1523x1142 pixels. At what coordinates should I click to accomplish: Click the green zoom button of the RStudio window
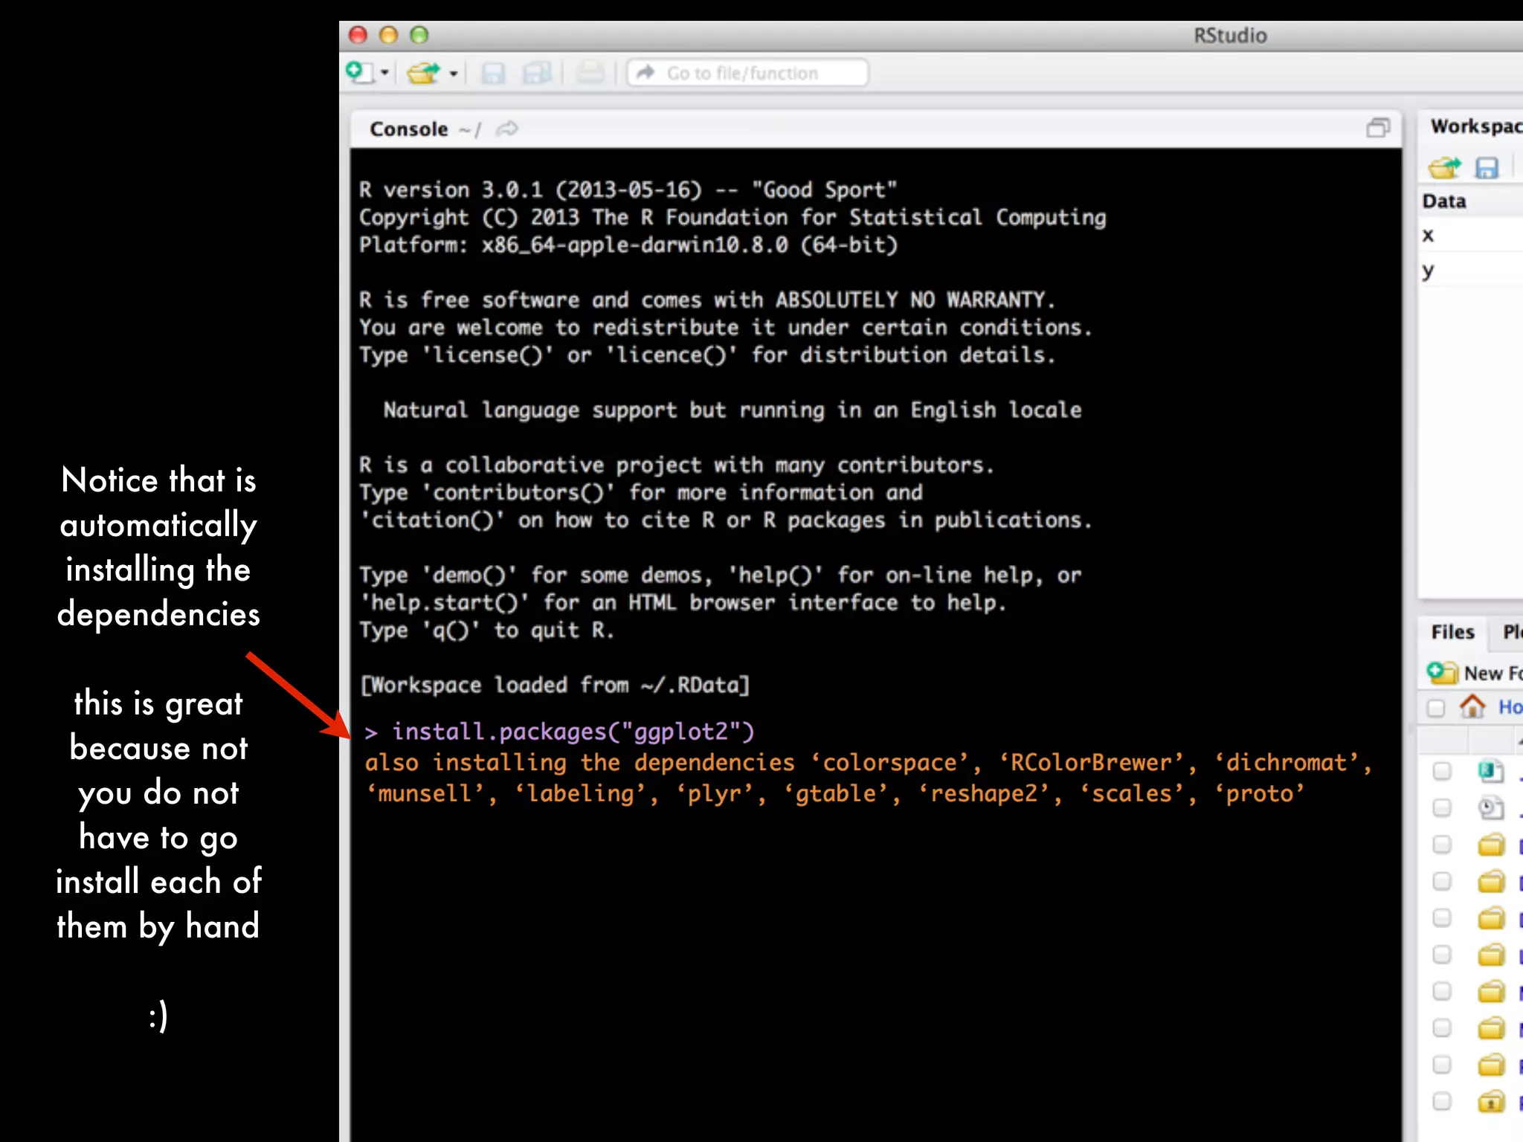[419, 35]
